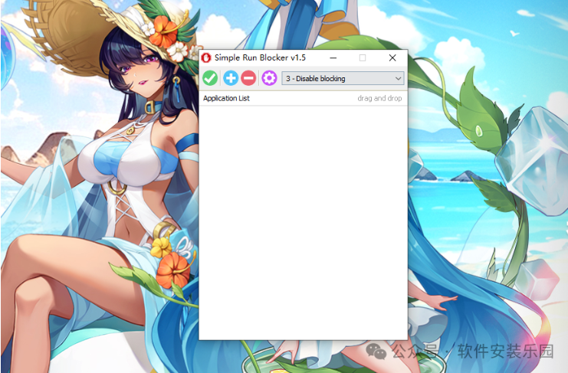Close the Simple Run Blocker window
Viewport: 568px width, 373px height.
392,57
